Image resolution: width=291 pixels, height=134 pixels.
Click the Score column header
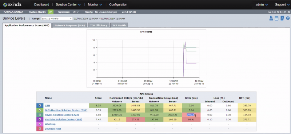coord(98,98)
